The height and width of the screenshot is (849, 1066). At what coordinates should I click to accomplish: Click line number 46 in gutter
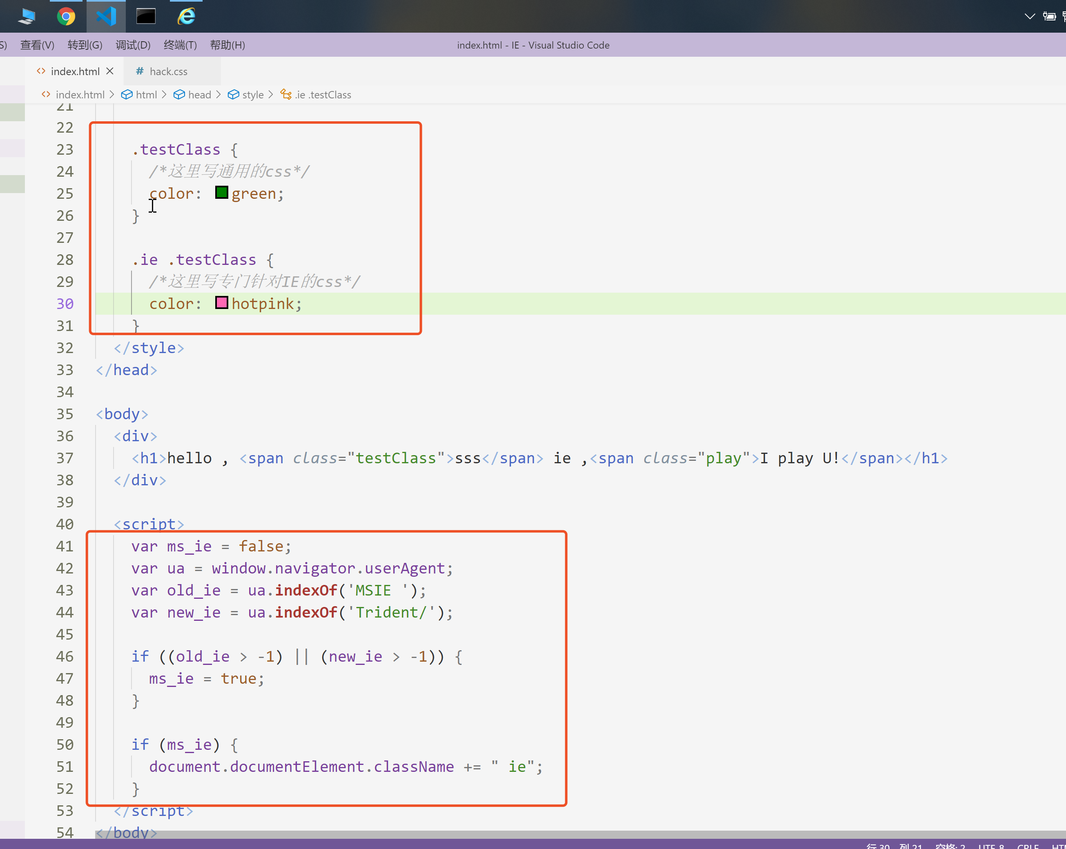[x=65, y=657]
